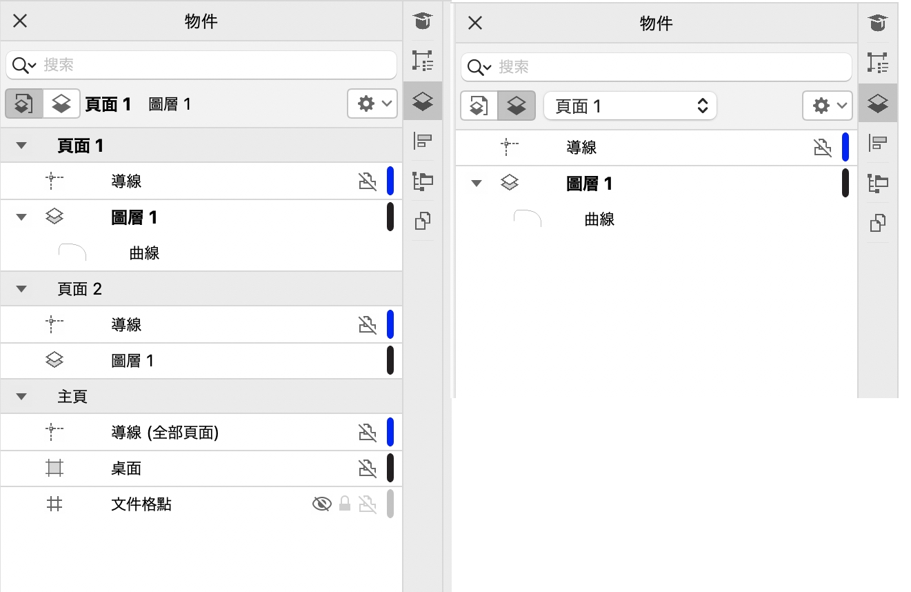
Task: Click the 文件格點 grid icon
Action: click(x=54, y=504)
